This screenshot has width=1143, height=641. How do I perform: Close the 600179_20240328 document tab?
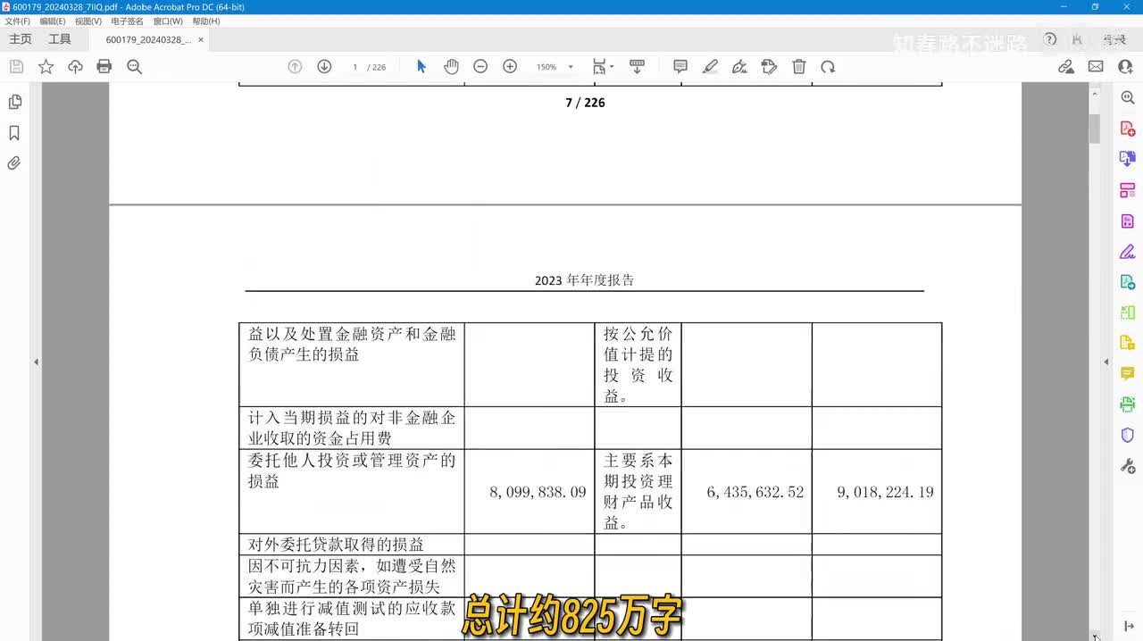201,39
